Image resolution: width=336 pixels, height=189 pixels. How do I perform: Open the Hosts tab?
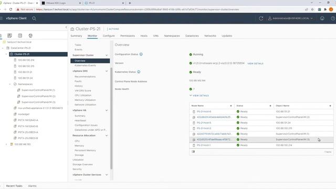tap(144, 36)
